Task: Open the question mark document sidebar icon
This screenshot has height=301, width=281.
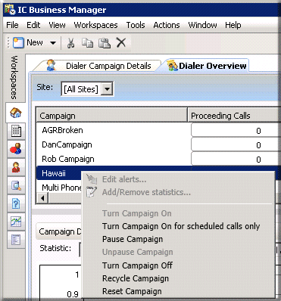Action: [16, 203]
